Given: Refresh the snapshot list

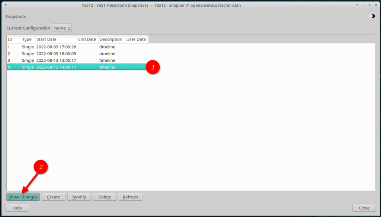Looking at the screenshot, I should [130, 197].
